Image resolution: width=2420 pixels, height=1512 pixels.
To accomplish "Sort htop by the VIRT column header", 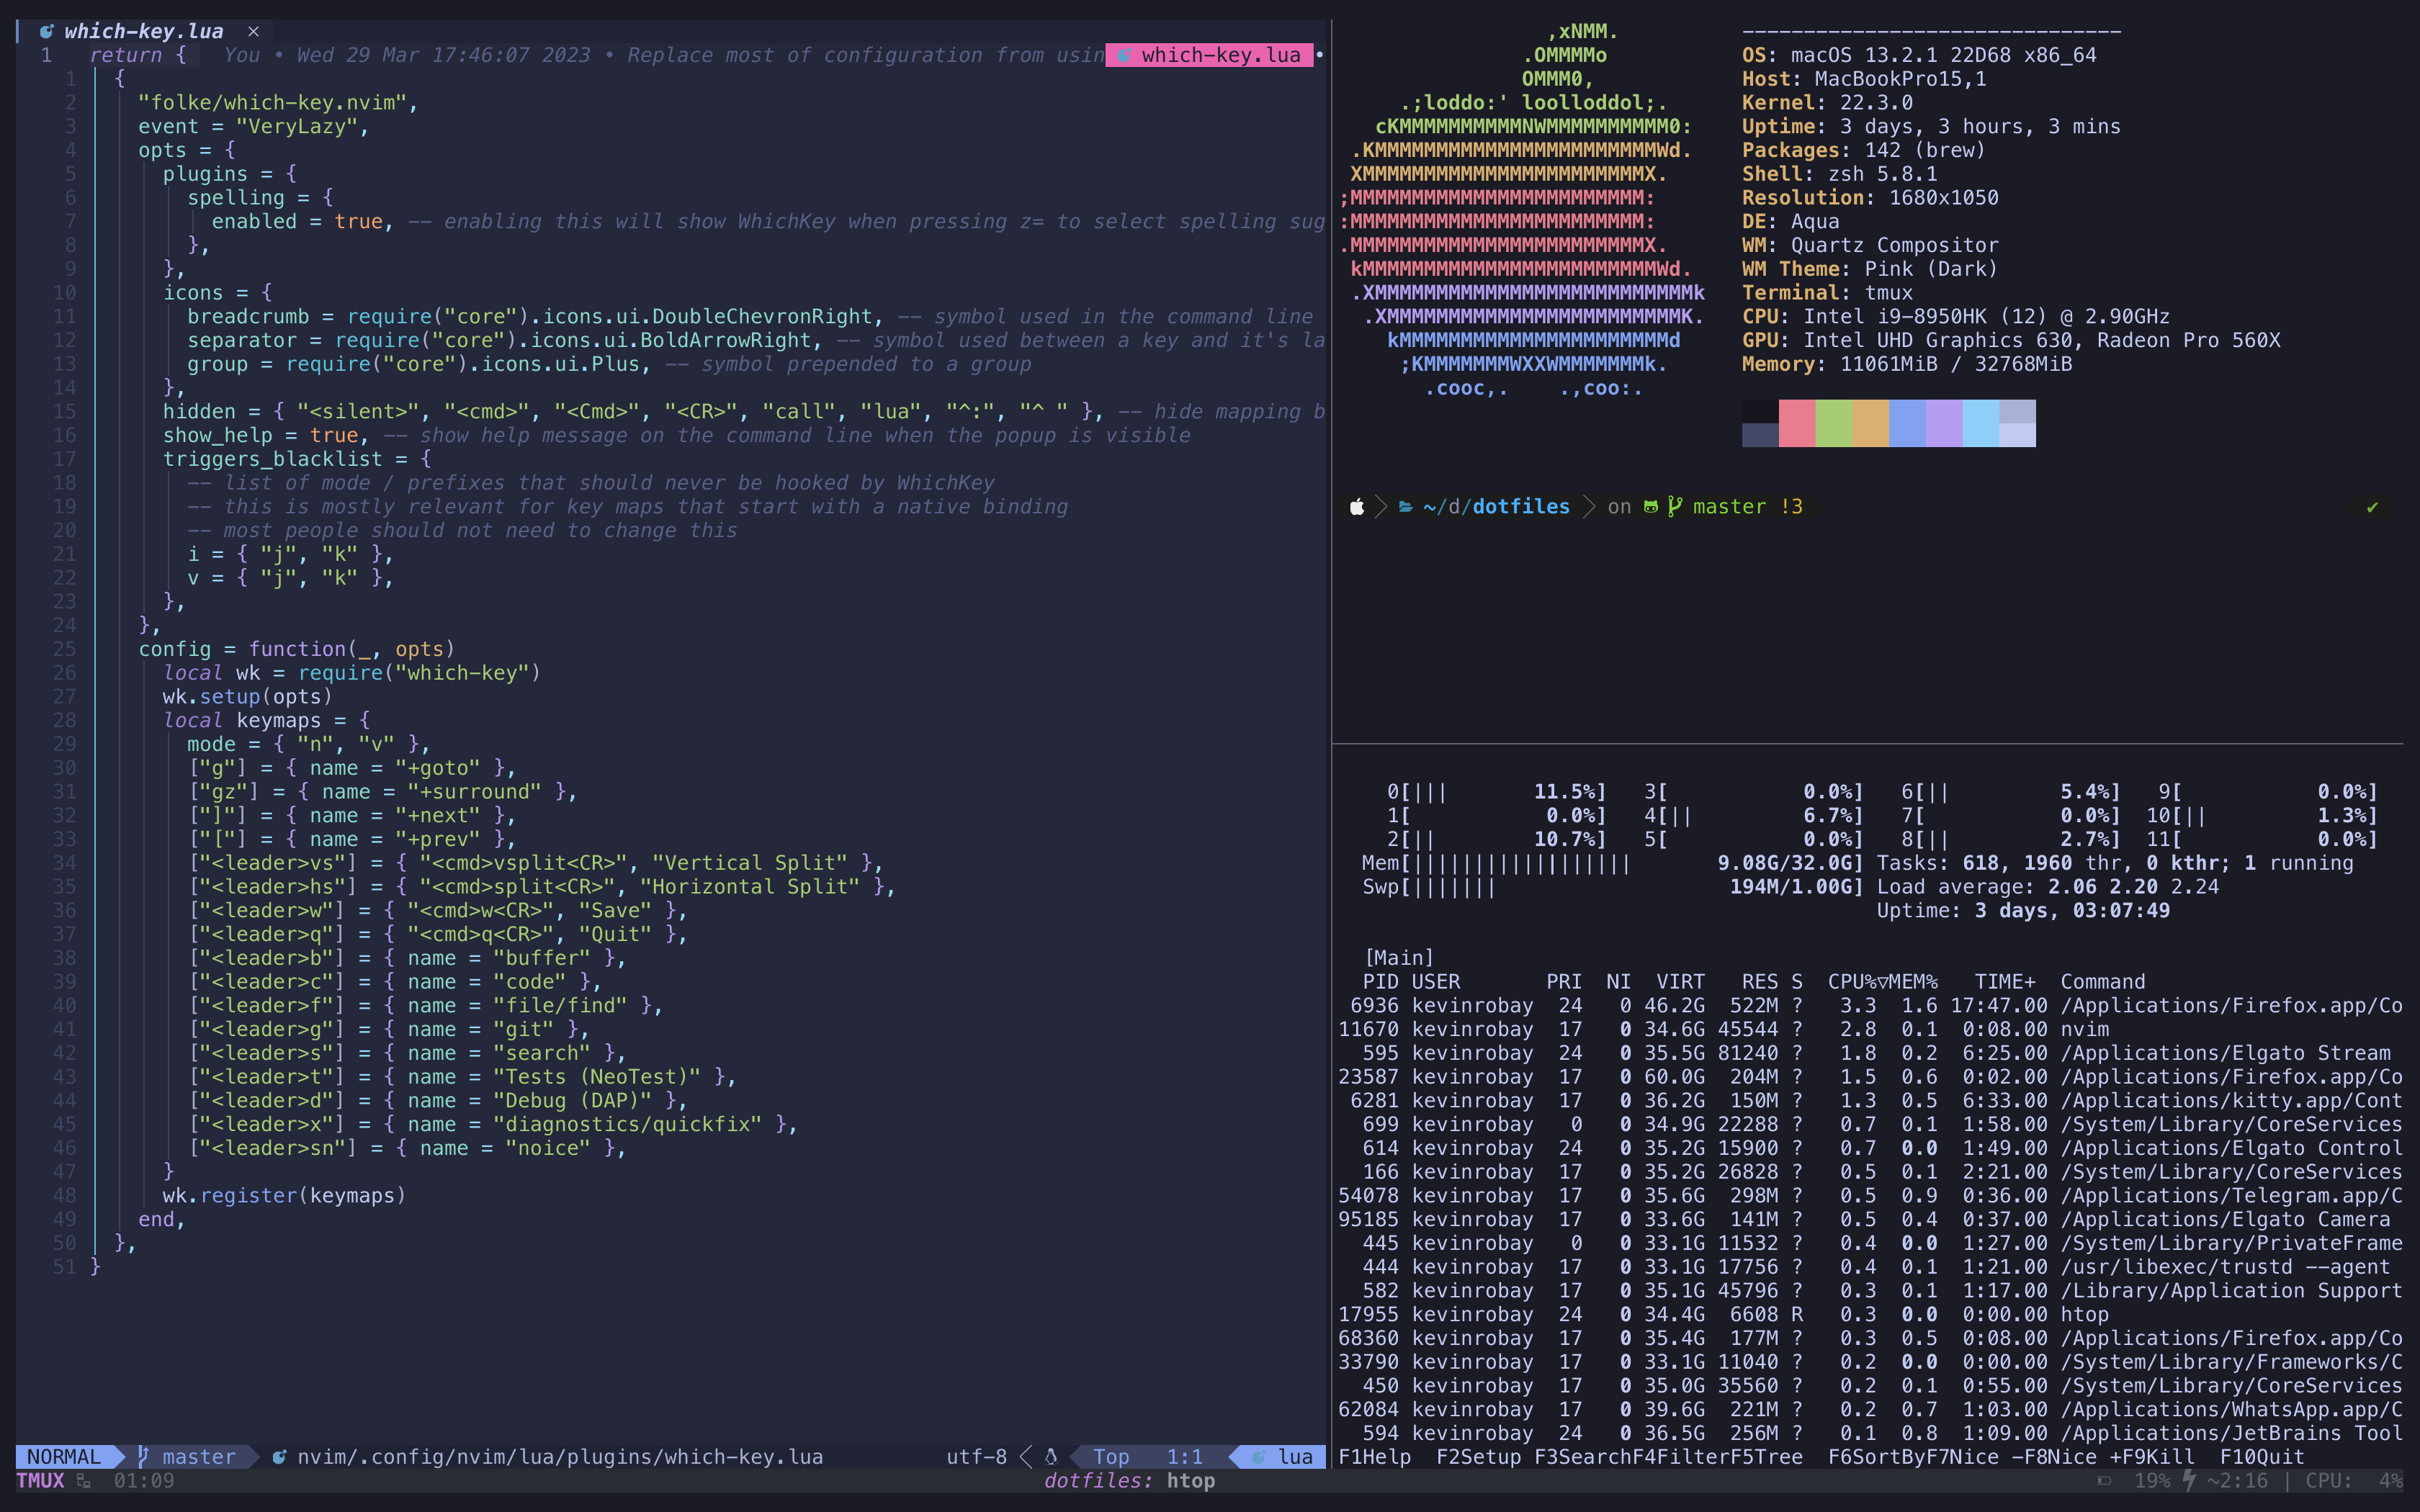I will click(x=1680, y=982).
